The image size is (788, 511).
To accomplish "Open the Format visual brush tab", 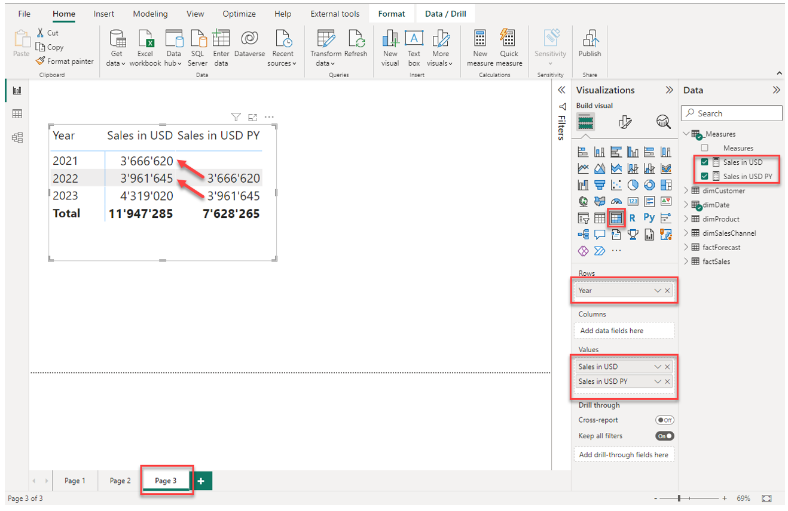I will 625,122.
